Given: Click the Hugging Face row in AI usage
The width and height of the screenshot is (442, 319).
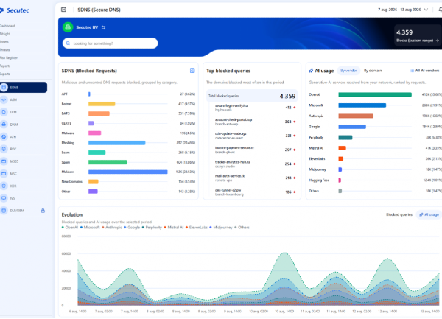Looking at the screenshot, I should coord(375,180).
